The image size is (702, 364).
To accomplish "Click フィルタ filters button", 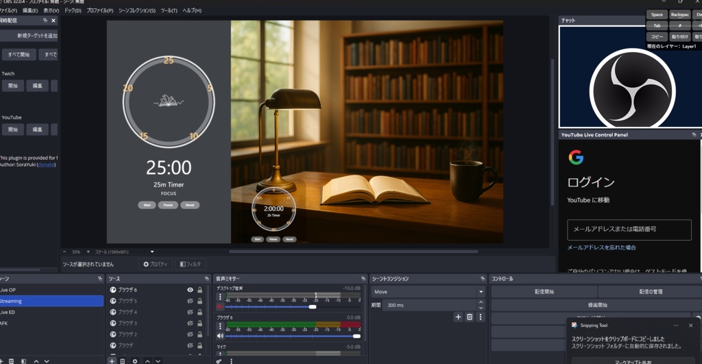I will (191, 264).
